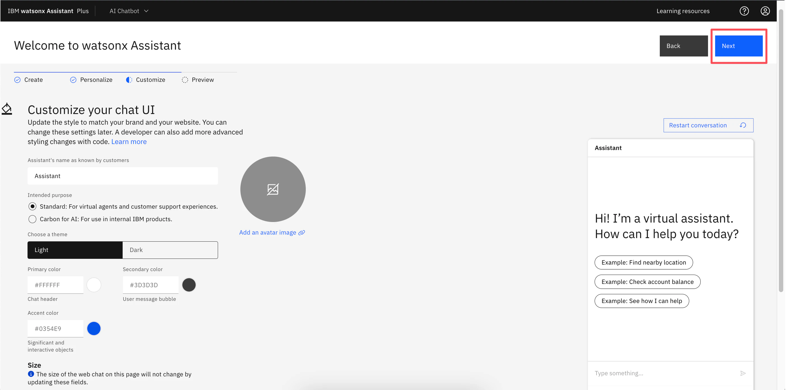Open the Learn more link
The width and height of the screenshot is (786, 390).
coord(129,142)
